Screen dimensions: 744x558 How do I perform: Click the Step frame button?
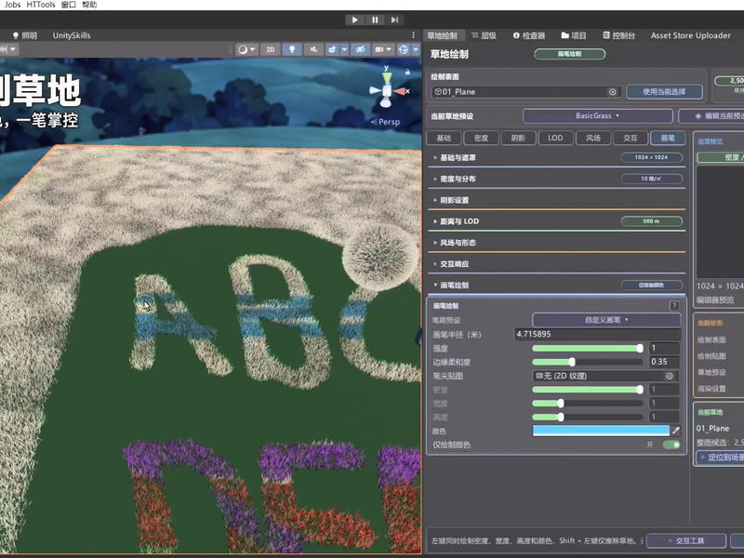(394, 20)
